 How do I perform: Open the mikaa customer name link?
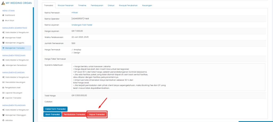(75, 13)
